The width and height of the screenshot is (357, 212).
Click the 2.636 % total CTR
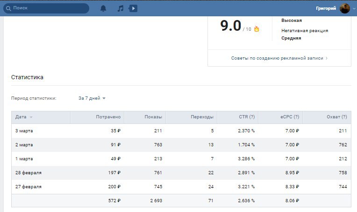246,201
